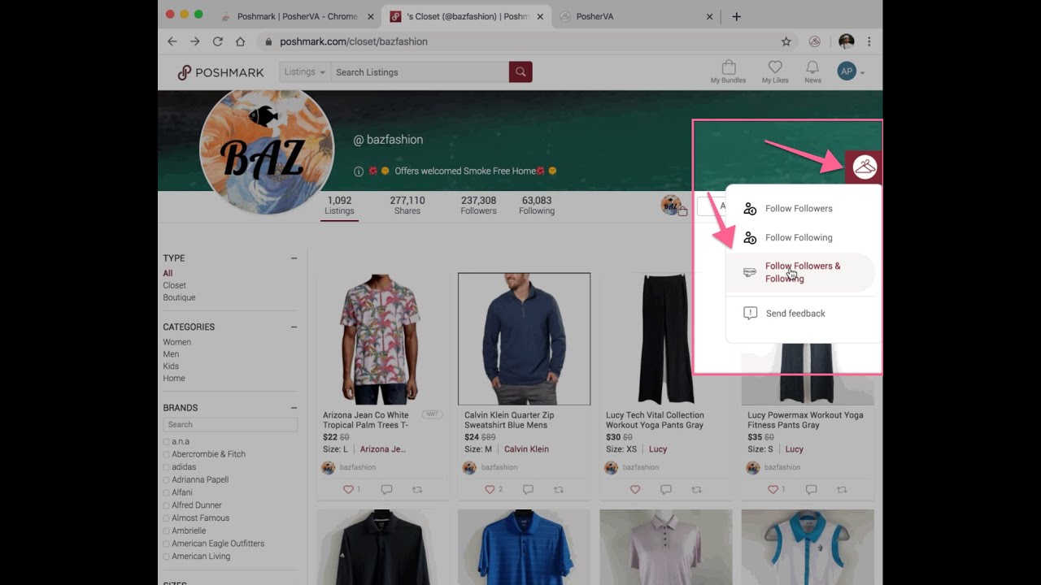Screen dimensions: 1041x585
Task: Check the Abercrombie & Fitch brand checkbox
Action: 167,454
